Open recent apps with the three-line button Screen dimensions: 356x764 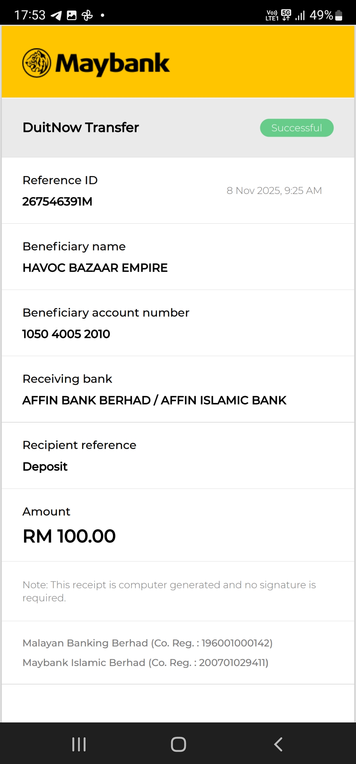pos(79,744)
